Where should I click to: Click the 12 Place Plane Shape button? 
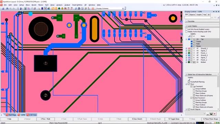click(x=210, y=119)
